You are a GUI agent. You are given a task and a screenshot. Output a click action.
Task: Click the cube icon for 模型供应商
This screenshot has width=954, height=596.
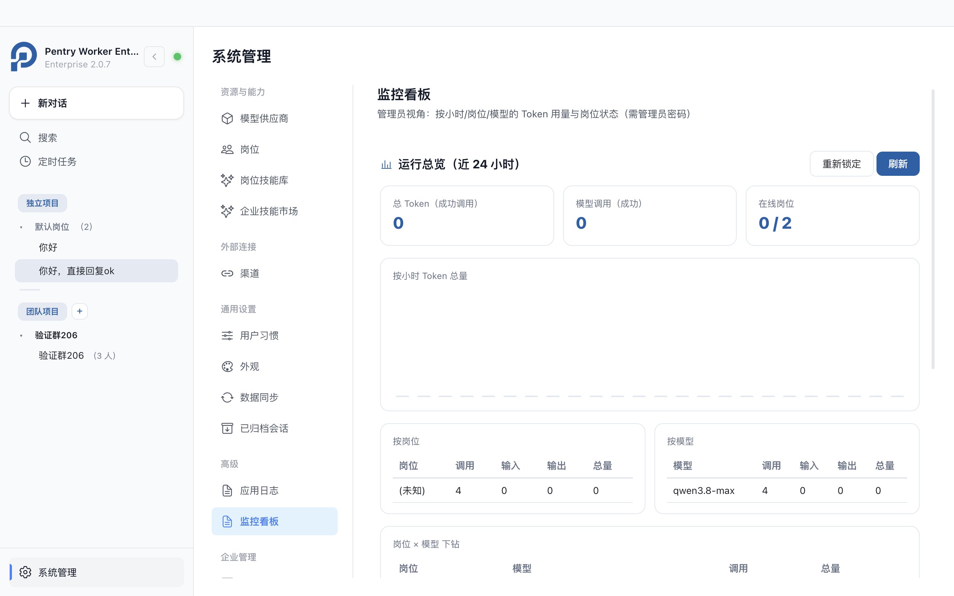tap(227, 118)
